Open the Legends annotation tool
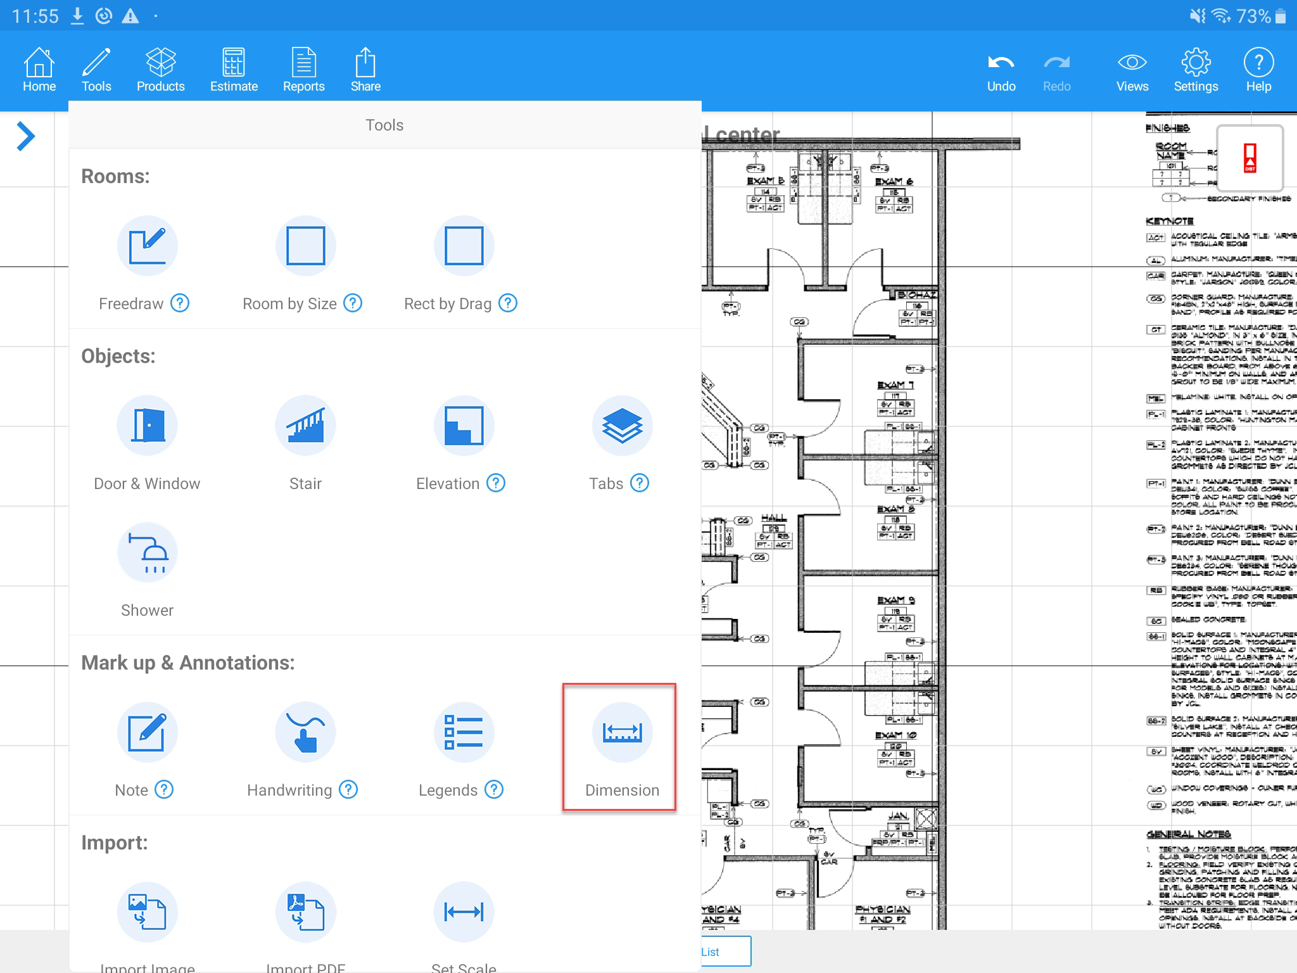 pos(464,732)
